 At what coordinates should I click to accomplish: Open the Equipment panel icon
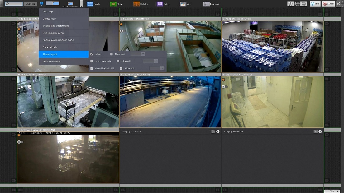(206, 4)
